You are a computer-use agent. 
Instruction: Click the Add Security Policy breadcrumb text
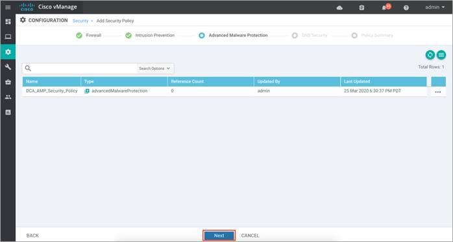[x=115, y=21]
